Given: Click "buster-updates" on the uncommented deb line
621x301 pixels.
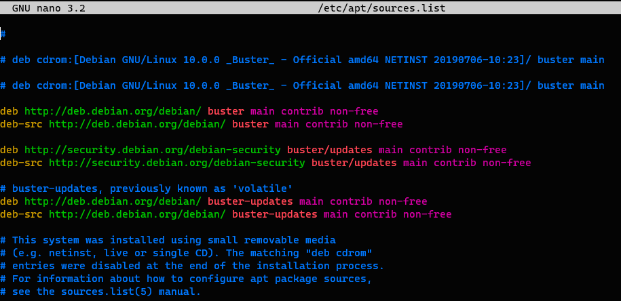Looking at the screenshot, I should tap(250, 201).
